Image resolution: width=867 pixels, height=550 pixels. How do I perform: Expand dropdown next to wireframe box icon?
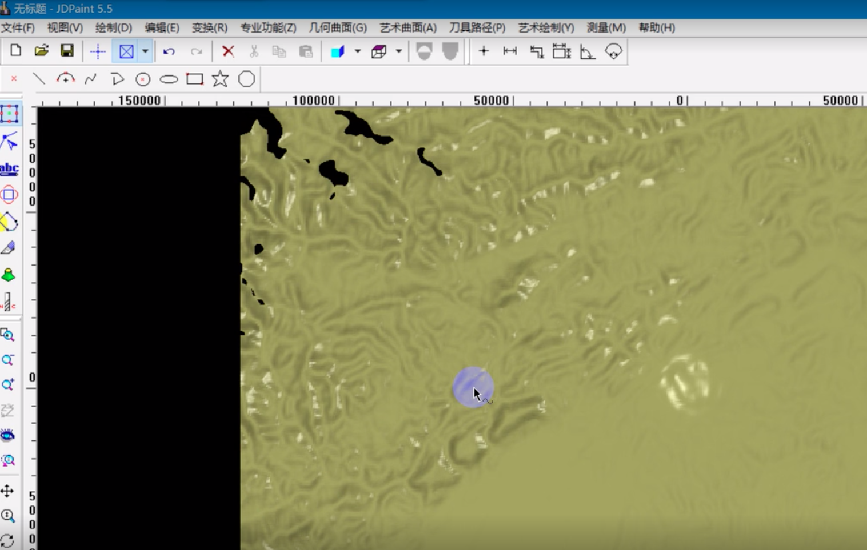(x=399, y=51)
